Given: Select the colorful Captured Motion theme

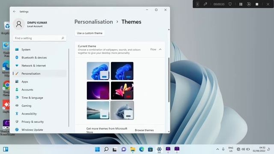Looking at the screenshot, I should (x=122, y=91).
